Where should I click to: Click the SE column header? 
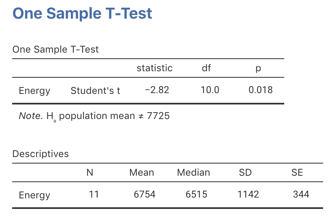(x=297, y=172)
